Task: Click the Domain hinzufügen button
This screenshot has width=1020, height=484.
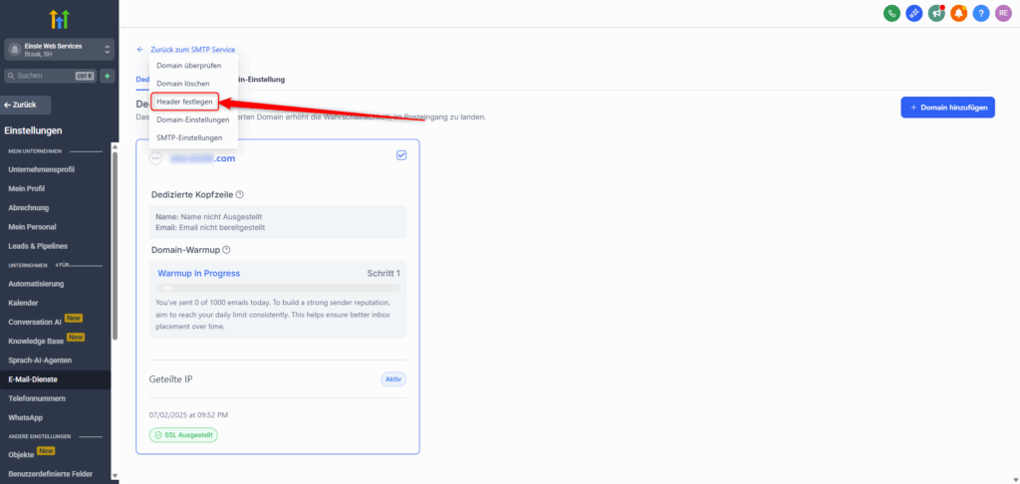Action: pos(948,108)
